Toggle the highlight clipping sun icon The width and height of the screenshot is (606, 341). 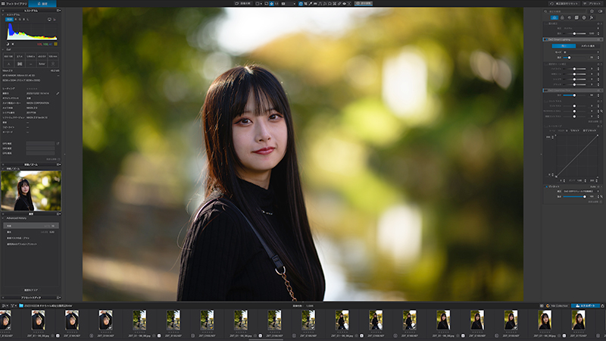click(x=13, y=44)
